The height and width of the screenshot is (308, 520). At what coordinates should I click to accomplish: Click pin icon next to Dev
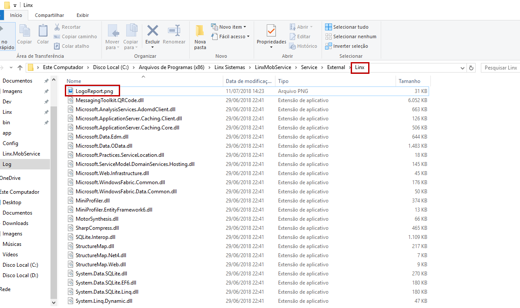click(x=47, y=102)
